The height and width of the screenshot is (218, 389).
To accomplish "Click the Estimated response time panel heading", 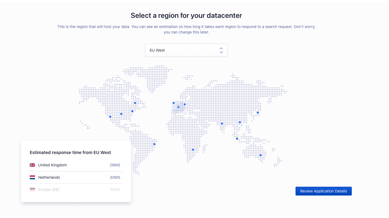I will (70, 152).
